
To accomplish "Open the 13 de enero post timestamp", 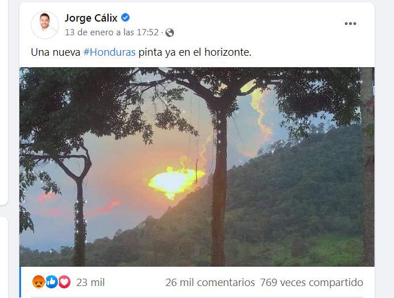I will (x=112, y=32).
